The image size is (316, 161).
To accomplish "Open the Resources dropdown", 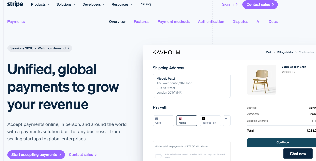I will point(122,4).
